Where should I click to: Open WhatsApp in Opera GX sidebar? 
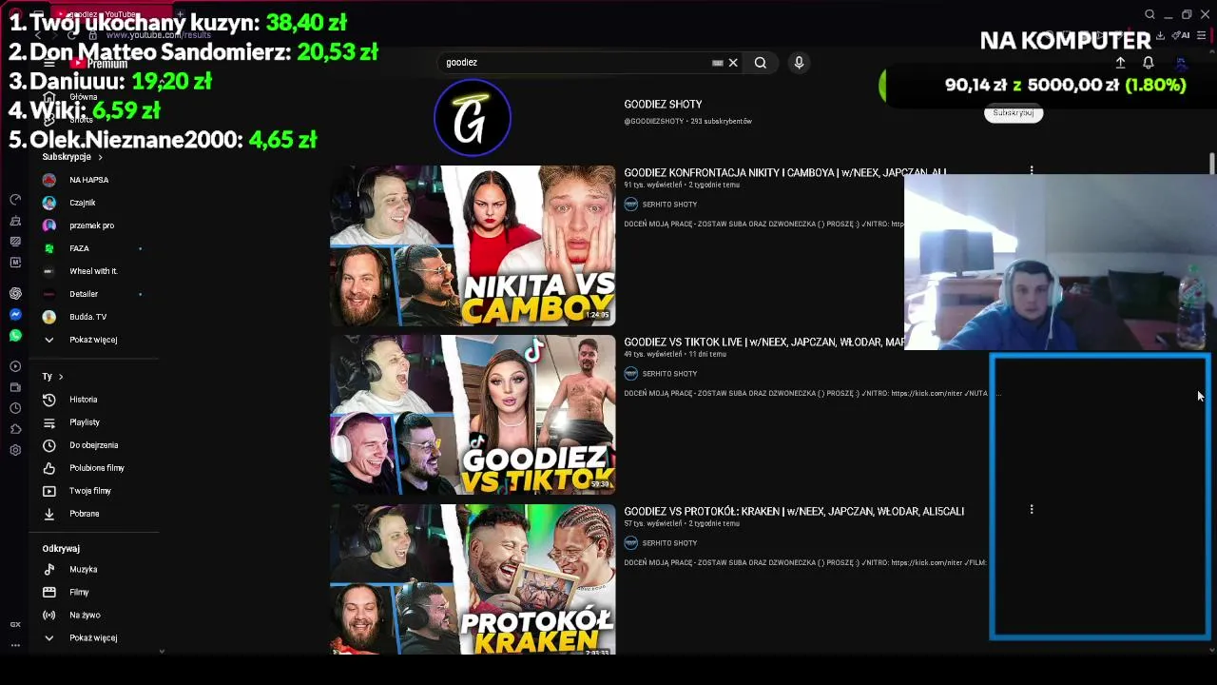point(15,335)
